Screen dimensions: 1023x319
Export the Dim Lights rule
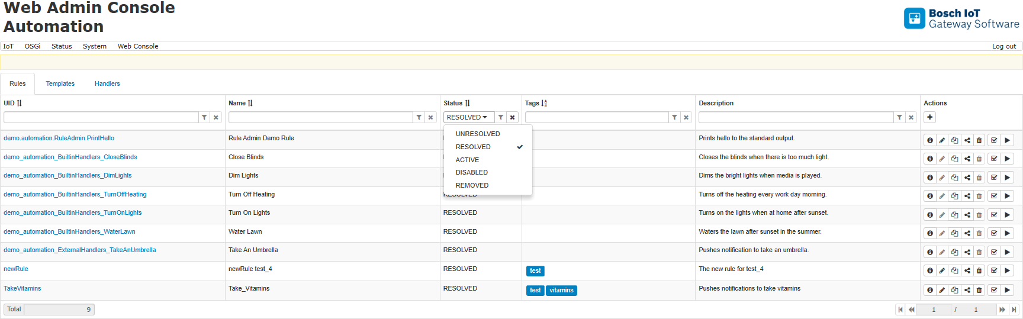[x=967, y=178]
